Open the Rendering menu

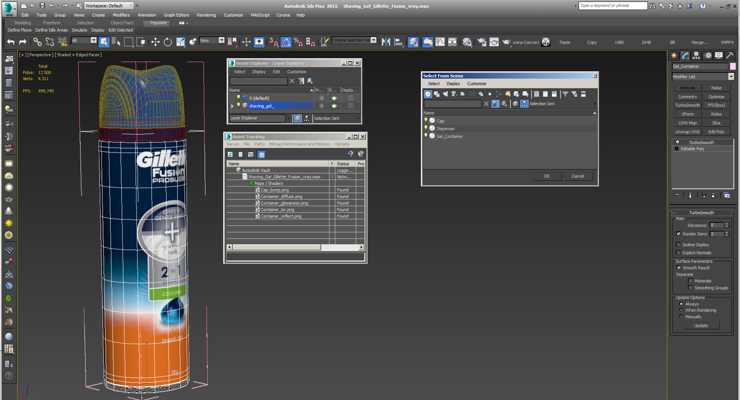[206, 15]
